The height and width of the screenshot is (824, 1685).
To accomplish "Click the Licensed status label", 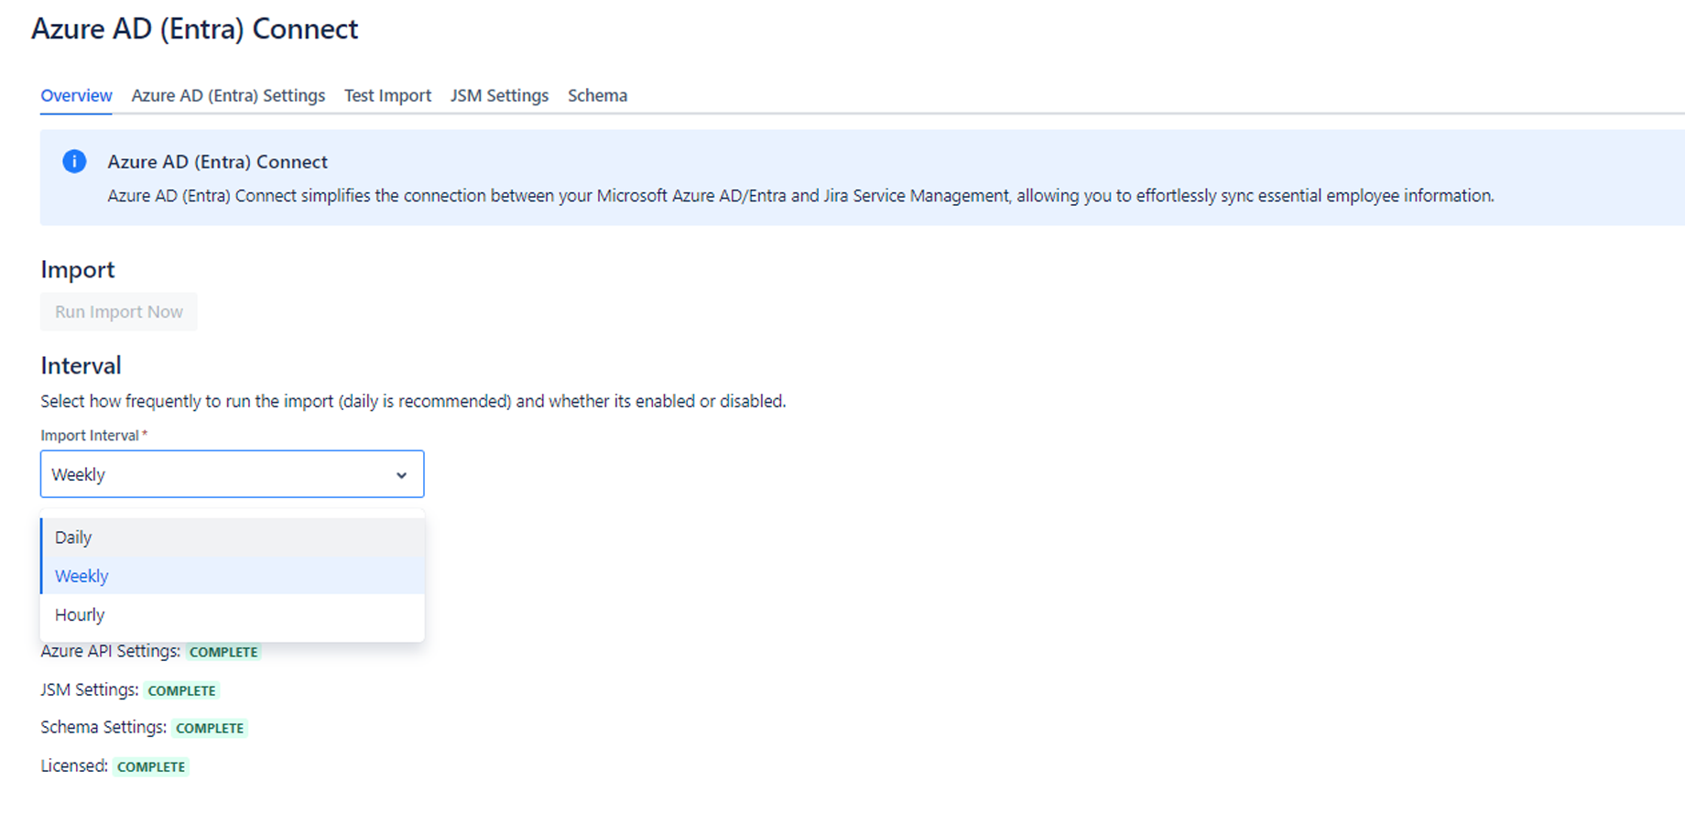I will point(74,765).
